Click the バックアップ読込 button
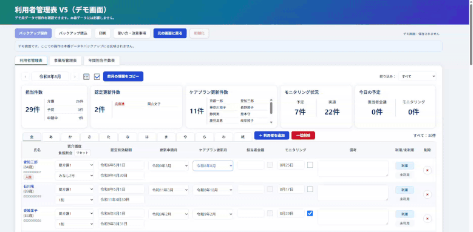Viewport: 473px width, 232px height. coord(73,33)
